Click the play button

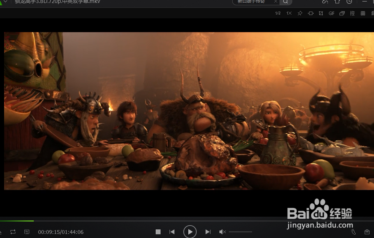pos(190,232)
